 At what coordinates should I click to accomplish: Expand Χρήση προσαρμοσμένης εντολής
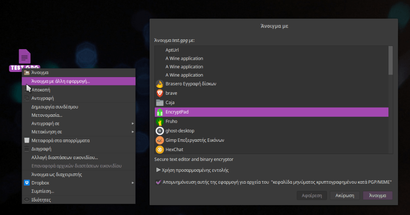[158, 170]
